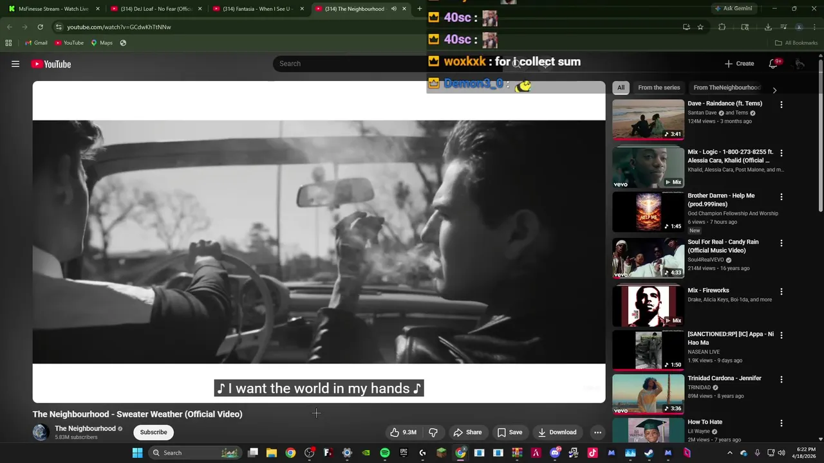Toggle the microphone icon in system tray

[757, 453]
